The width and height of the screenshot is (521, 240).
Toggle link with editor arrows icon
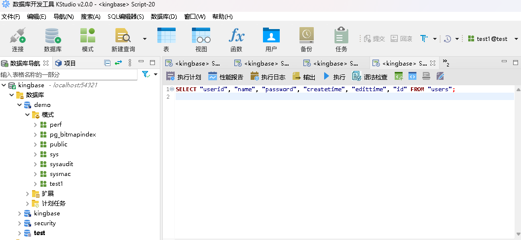118,63
